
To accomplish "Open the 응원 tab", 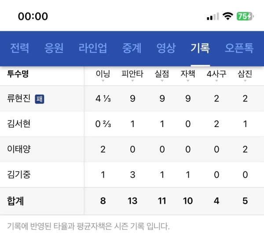I will pyautogui.click(x=54, y=48).
